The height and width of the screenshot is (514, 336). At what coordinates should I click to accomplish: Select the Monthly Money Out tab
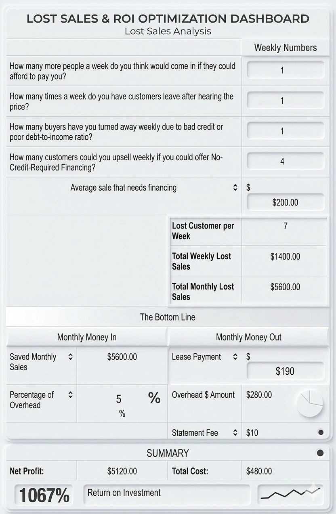point(248,337)
